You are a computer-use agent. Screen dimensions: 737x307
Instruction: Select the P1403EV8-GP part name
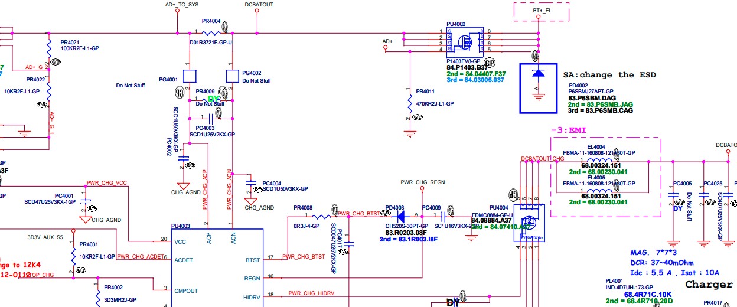(464, 61)
